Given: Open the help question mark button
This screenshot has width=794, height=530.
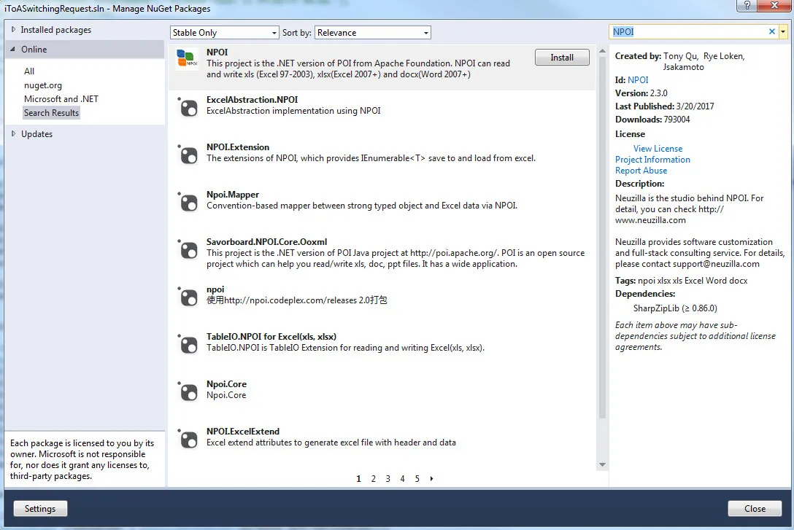Looking at the screenshot, I should coord(747,6).
